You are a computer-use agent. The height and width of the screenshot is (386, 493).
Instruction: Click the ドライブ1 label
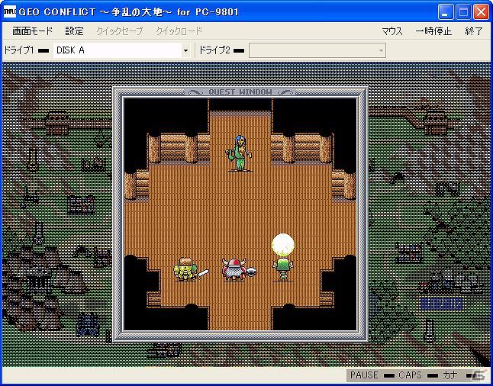(18, 50)
